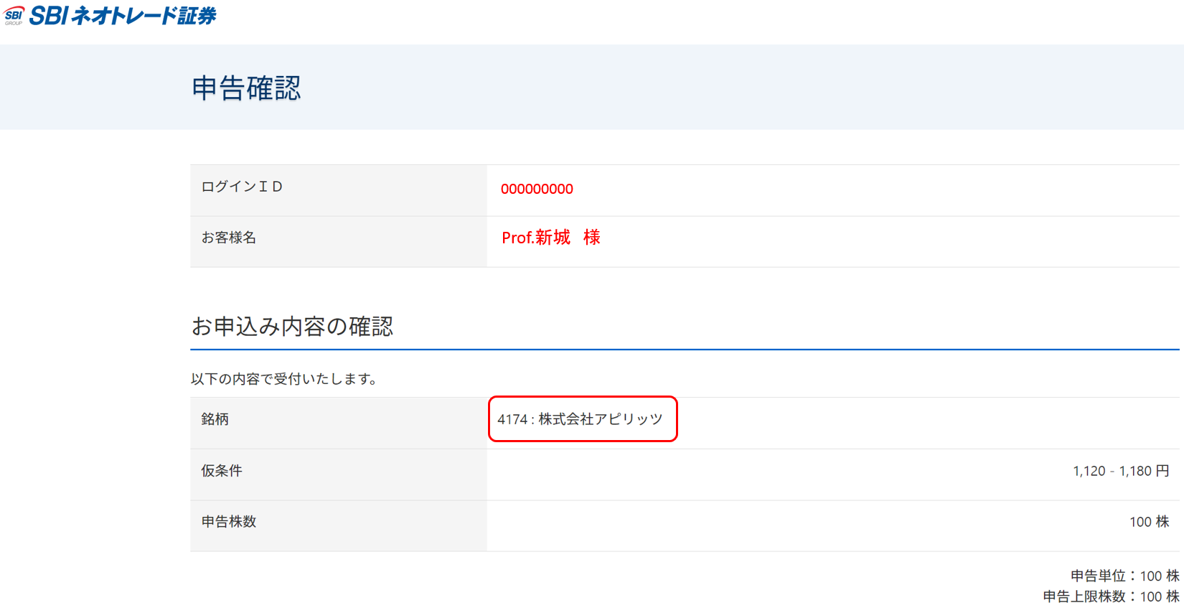This screenshot has height=608, width=1184.
Task: Click the 申告株数 row label
Action: (338, 525)
